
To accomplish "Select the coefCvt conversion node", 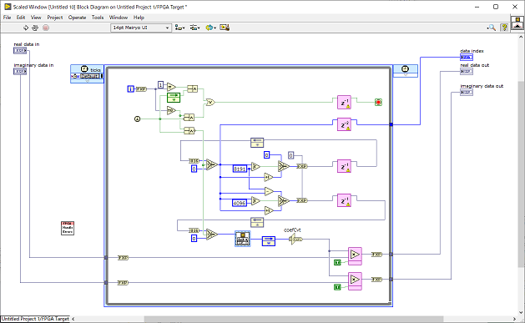I will coord(295,239).
